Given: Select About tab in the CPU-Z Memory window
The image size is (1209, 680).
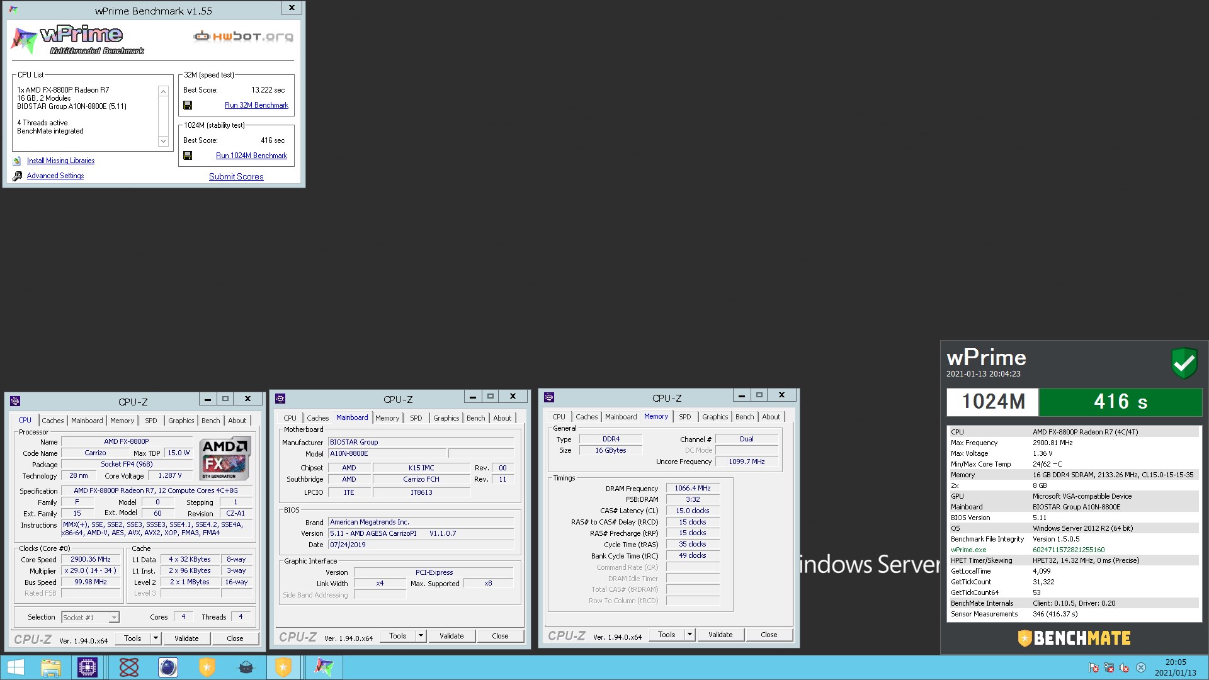Looking at the screenshot, I should [771, 417].
